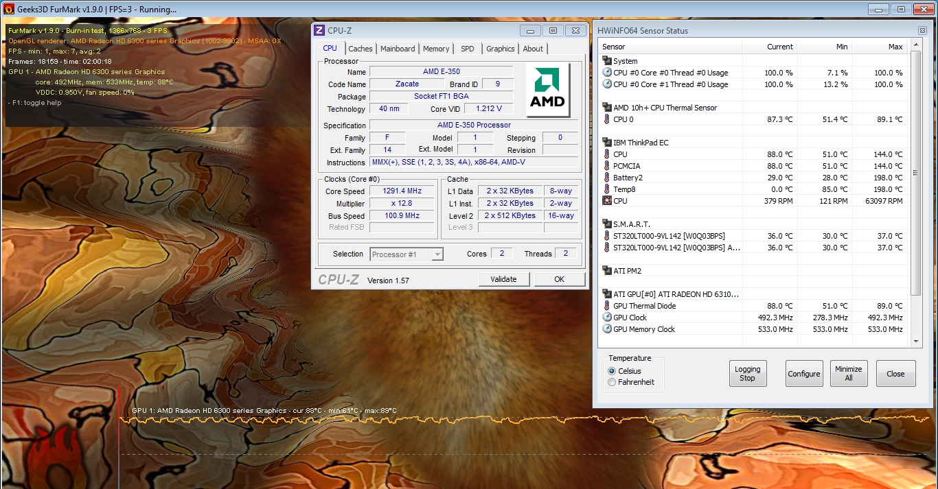
Task: Open Configure in HWiNFO64
Action: [x=804, y=374]
